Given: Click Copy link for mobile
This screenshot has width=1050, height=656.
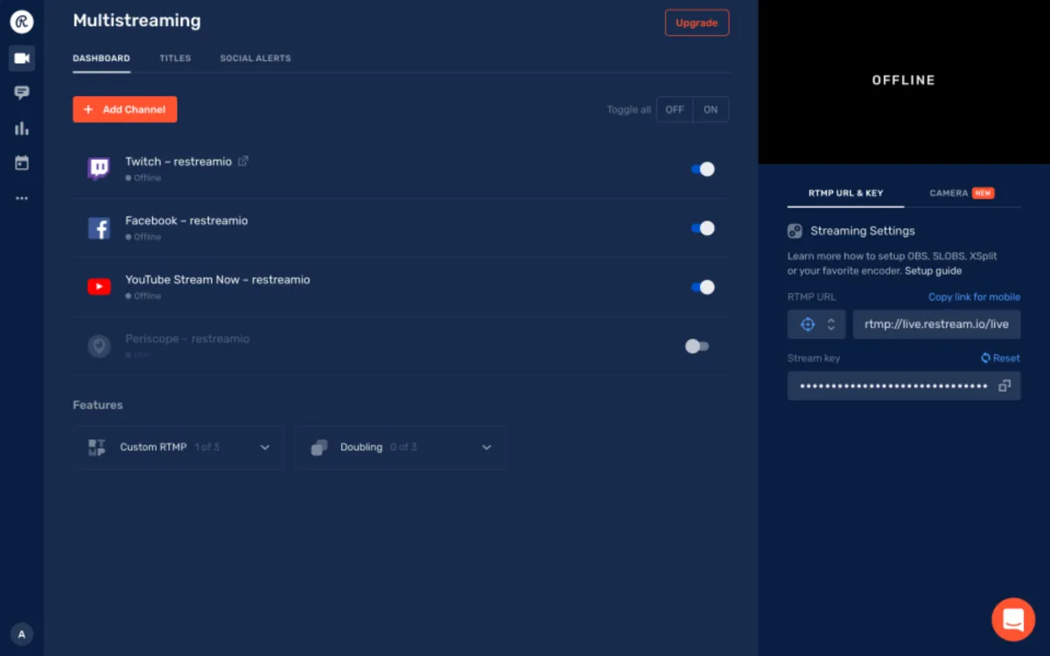Looking at the screenshot, I should (974, 297).
